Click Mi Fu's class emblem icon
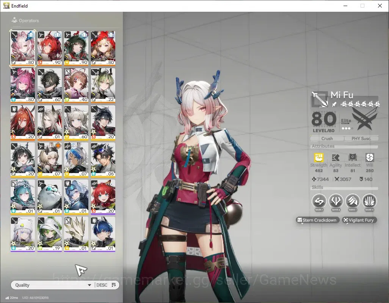 point(320,99)
